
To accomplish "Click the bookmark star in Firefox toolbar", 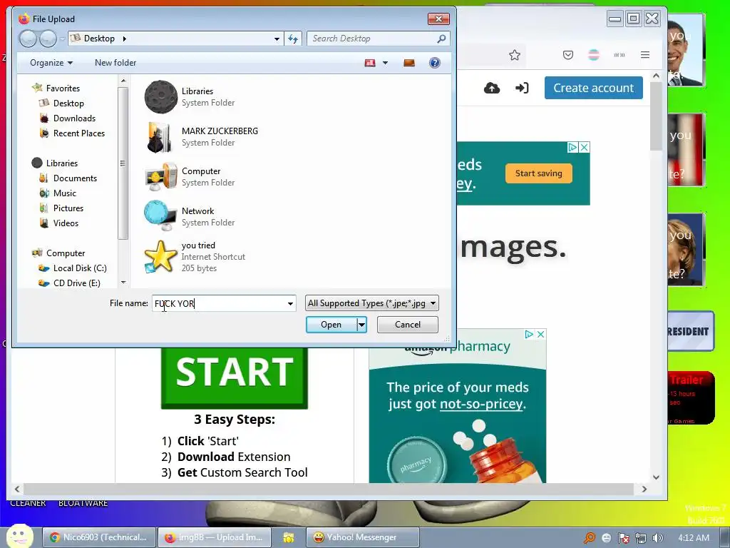I will [515, 55].
